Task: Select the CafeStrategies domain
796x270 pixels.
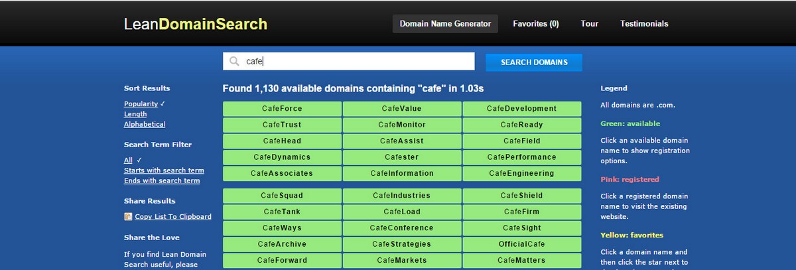Action: [x=402, y=244]
